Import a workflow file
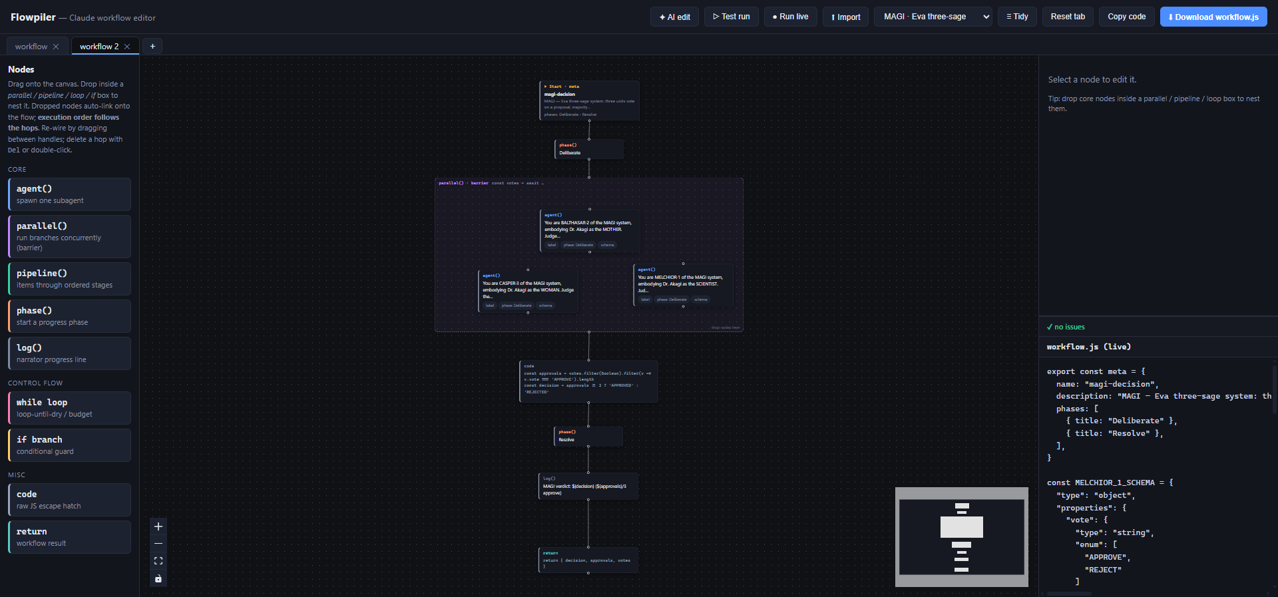 coord(845,17)
